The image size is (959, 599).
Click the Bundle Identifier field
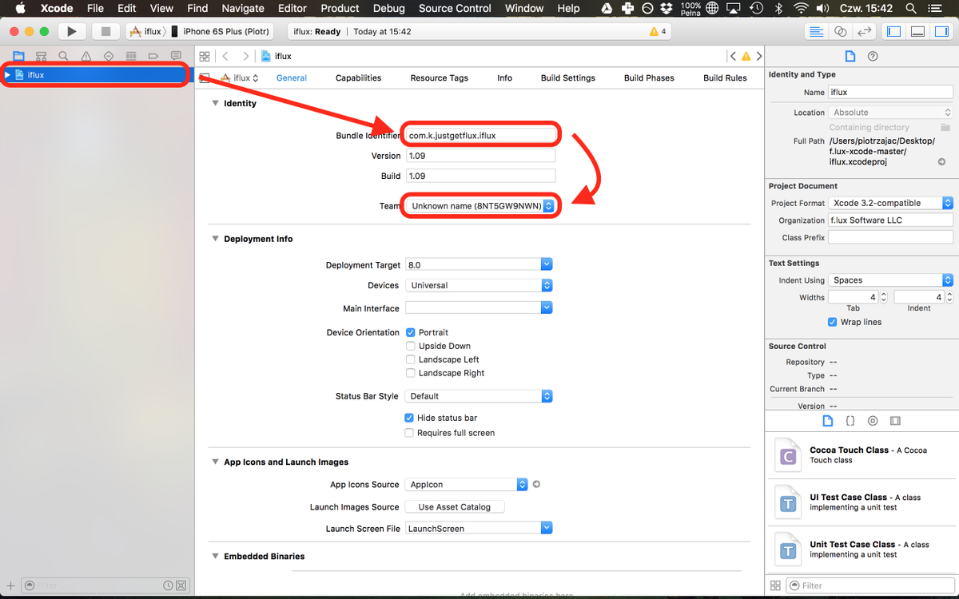click(x=480, y=135)
